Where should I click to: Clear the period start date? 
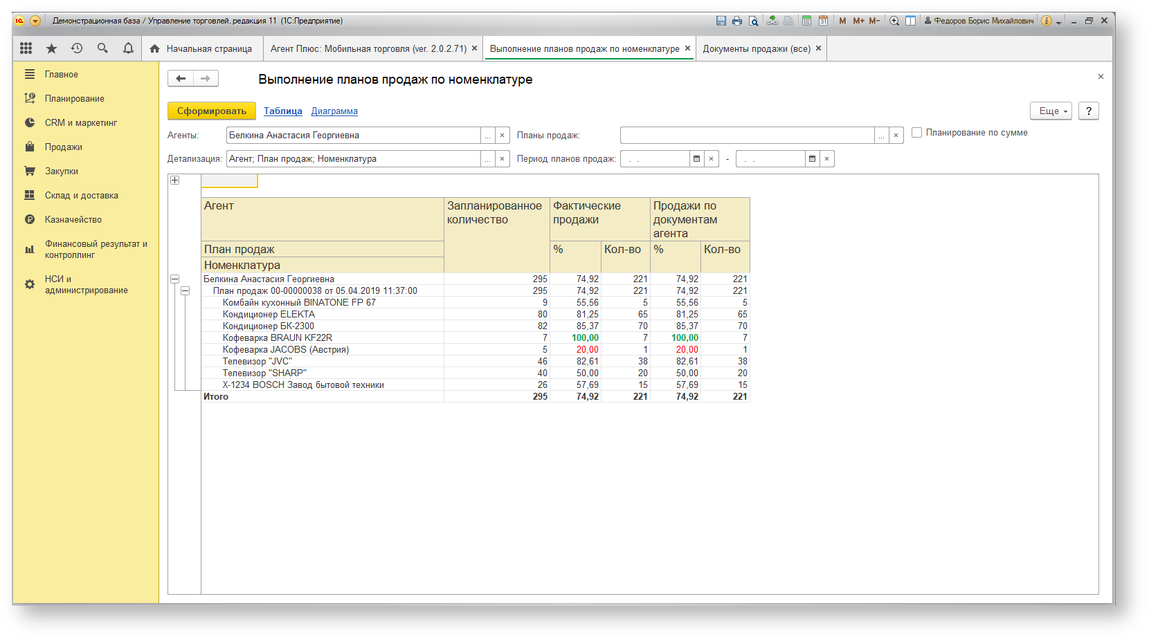pyautogui.click(x=712, y=159)
